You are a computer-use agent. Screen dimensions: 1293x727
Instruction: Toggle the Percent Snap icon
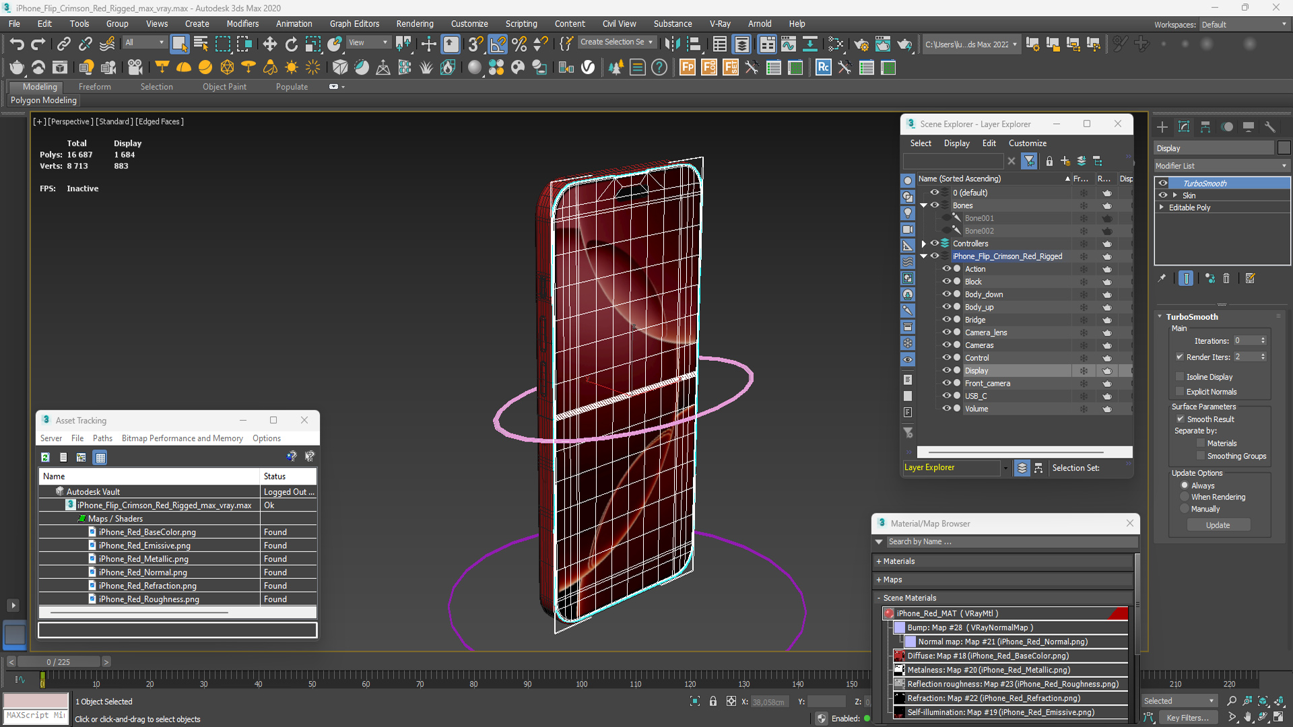[x=519, y=44]
